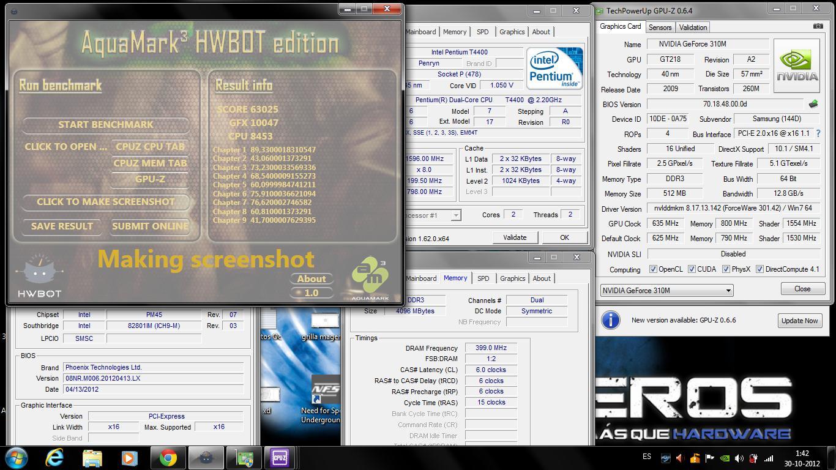Click the BIOS Brand Phoenix Technologies Ltd. field
The height and width of the screenshot is (470, 836).
point(153,368)
